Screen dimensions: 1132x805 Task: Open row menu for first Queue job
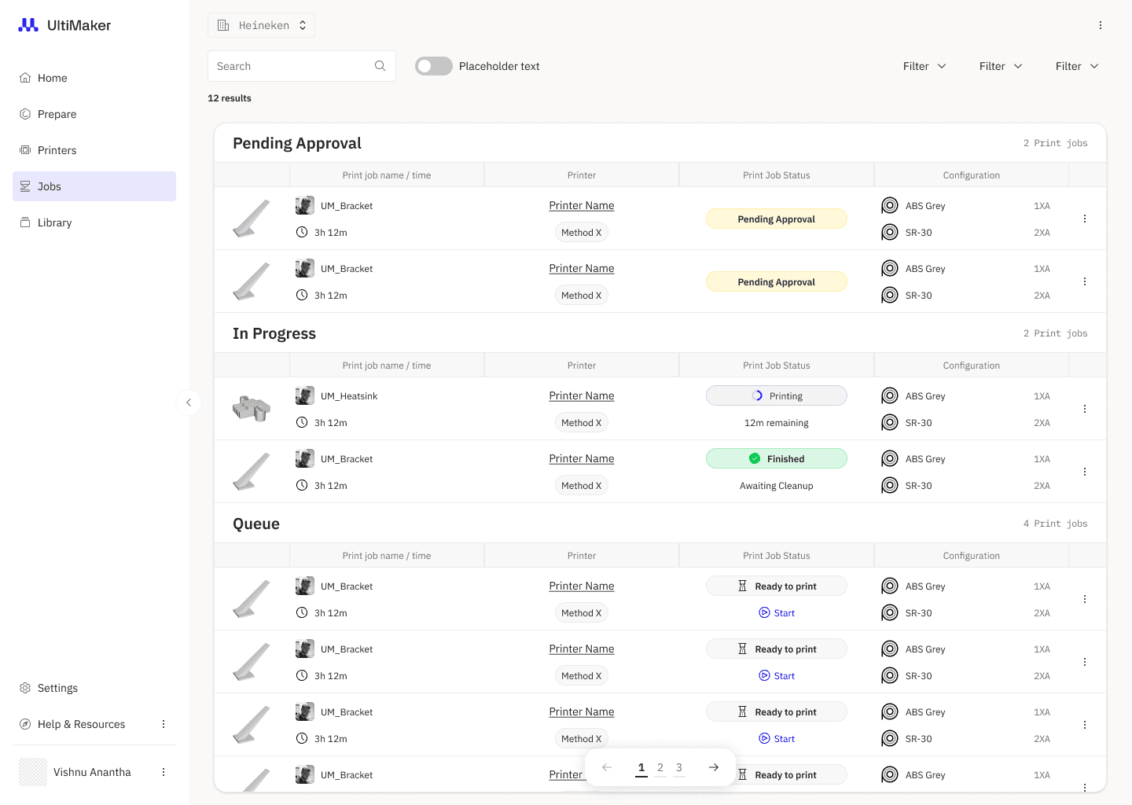tap(1085, 599)
